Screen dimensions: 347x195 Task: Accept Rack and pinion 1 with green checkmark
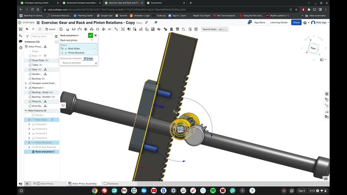(91, 35)
